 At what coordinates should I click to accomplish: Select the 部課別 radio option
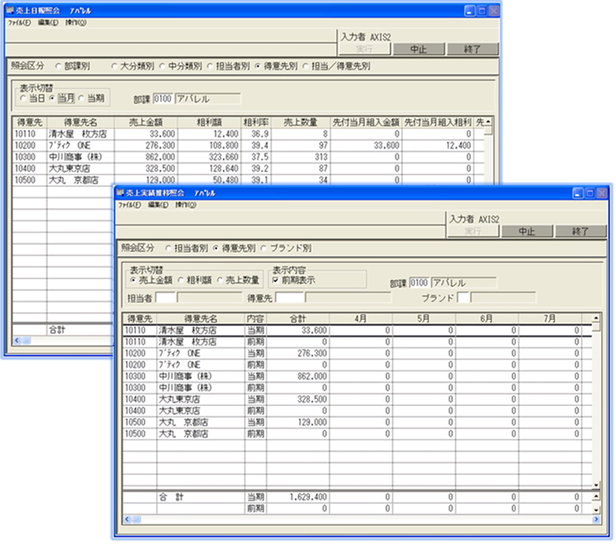pyautogui.click(x=58, y=66)
